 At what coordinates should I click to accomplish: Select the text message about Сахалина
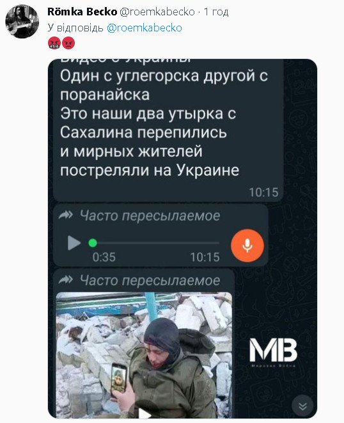(x=168, y=130)
